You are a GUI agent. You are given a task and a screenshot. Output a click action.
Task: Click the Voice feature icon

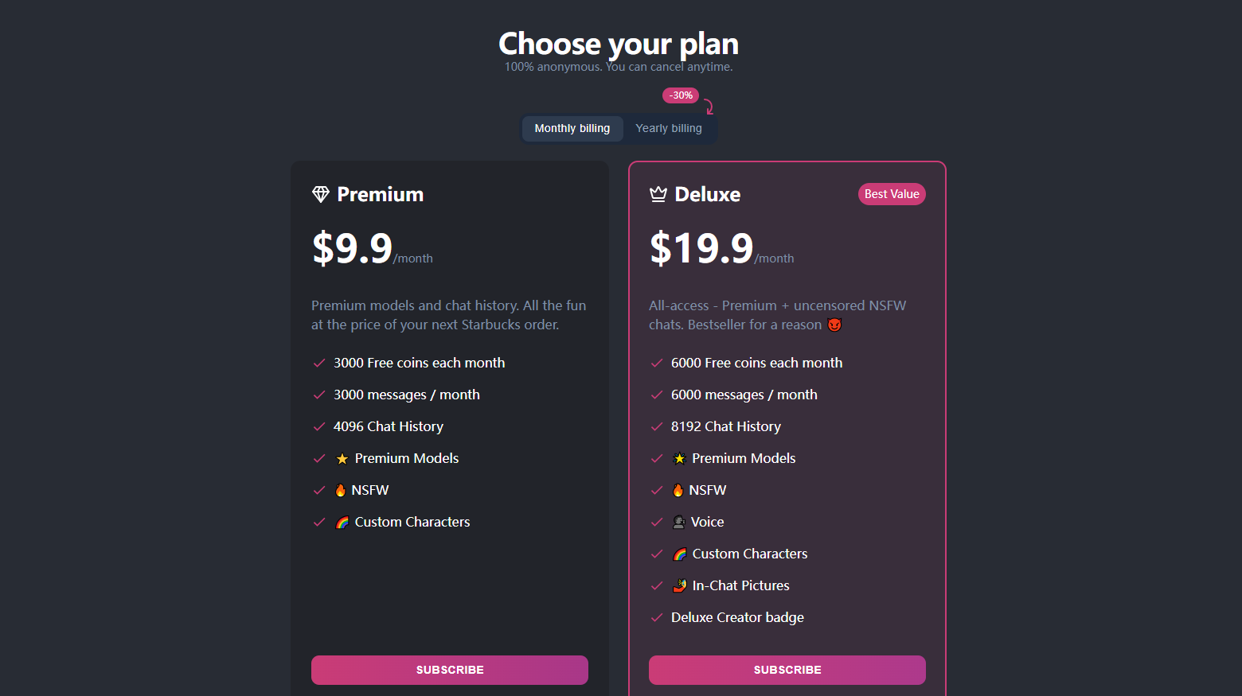coord(679,522)
